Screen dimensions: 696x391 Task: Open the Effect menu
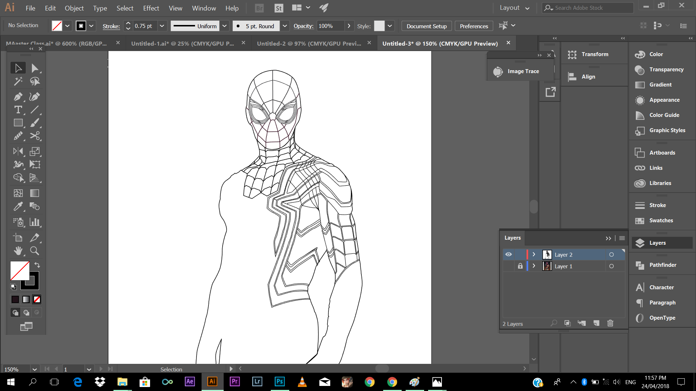(x=151, y=8)
